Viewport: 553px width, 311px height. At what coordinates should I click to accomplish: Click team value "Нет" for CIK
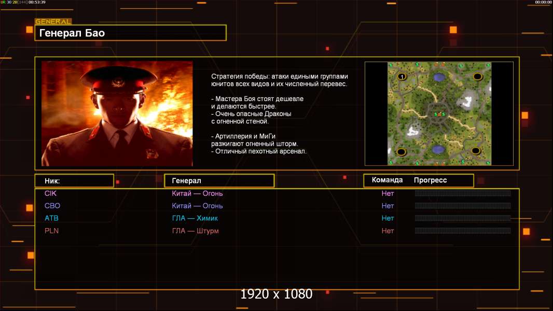click(388, 193)
